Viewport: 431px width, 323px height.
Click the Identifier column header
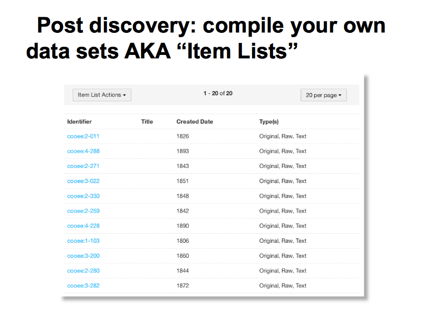[79, 122]
